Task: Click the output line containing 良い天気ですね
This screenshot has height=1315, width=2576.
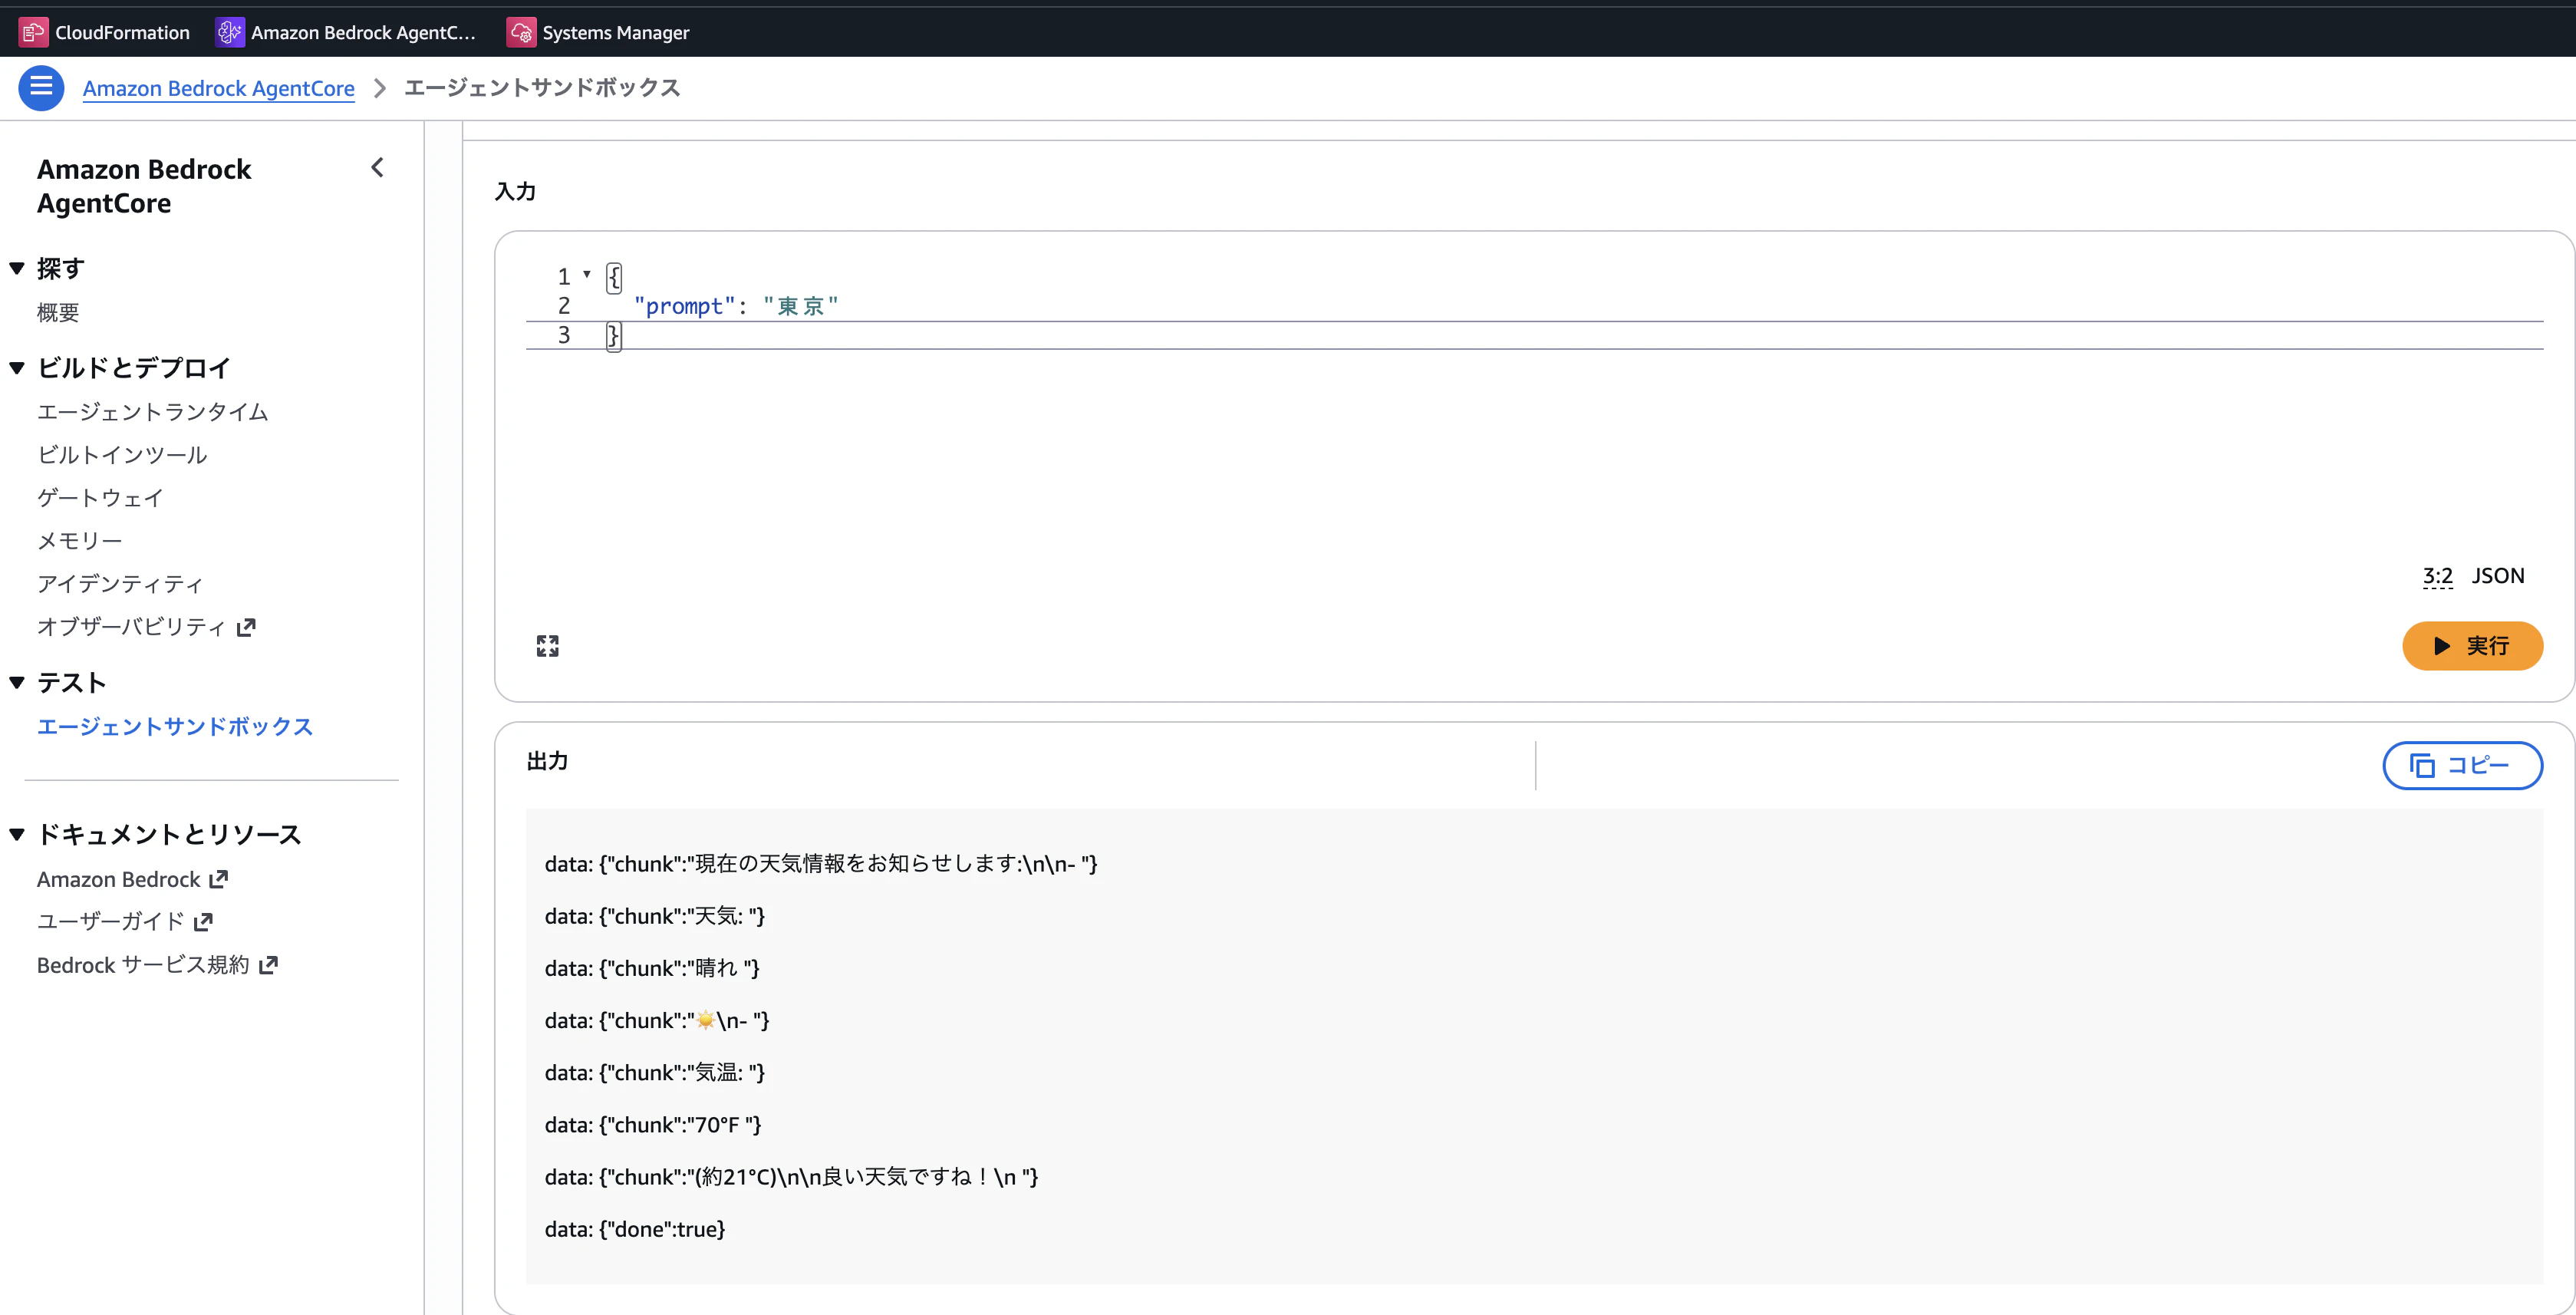Action: 792,1177
